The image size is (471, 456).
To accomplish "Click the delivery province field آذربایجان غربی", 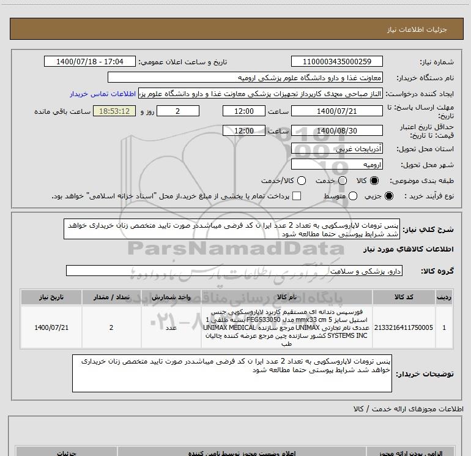I will click(x=336, y=149).
